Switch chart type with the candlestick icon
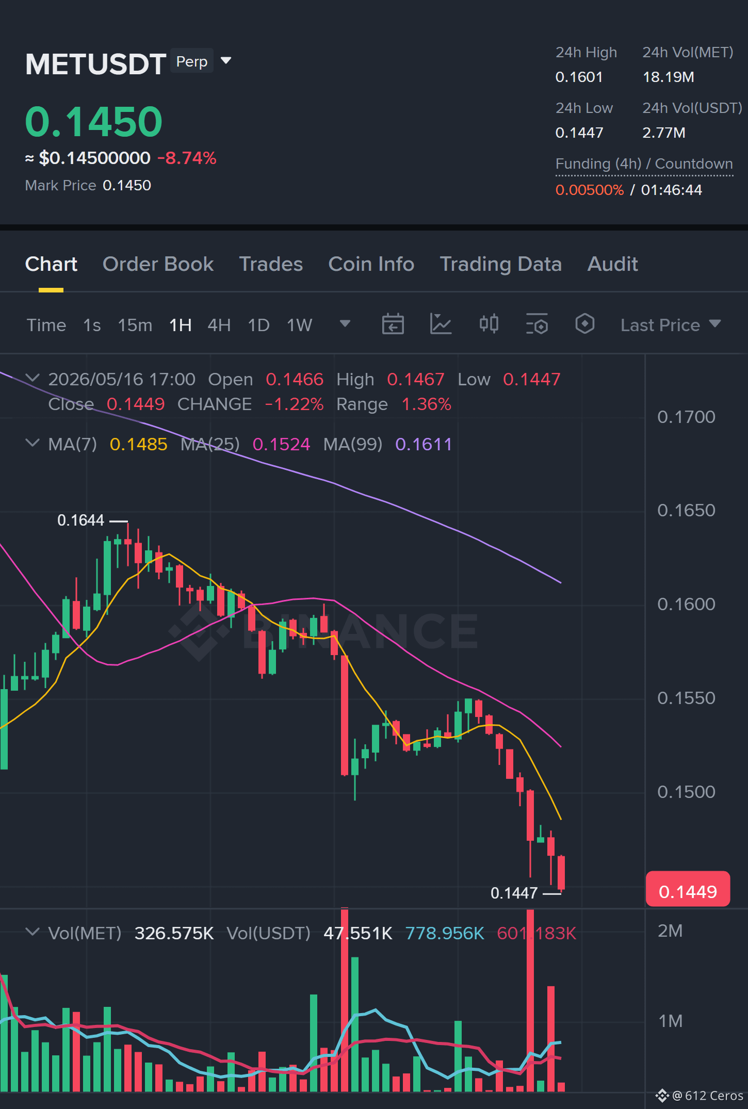748x1109 pixels. click(x=489, y=324)
